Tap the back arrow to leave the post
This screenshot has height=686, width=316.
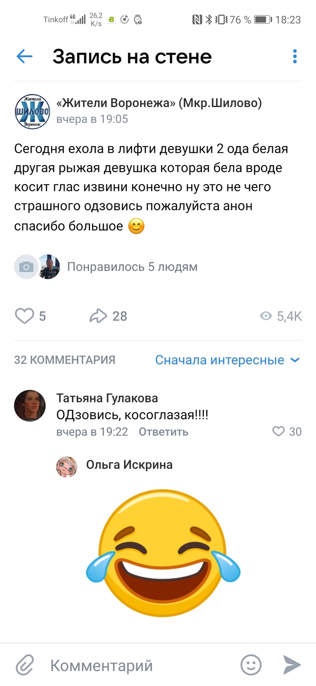pos(24,57)
